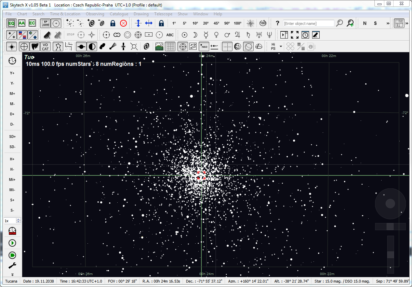
Task: Click the wrench settings icon
Action: [x=12, y=266]
